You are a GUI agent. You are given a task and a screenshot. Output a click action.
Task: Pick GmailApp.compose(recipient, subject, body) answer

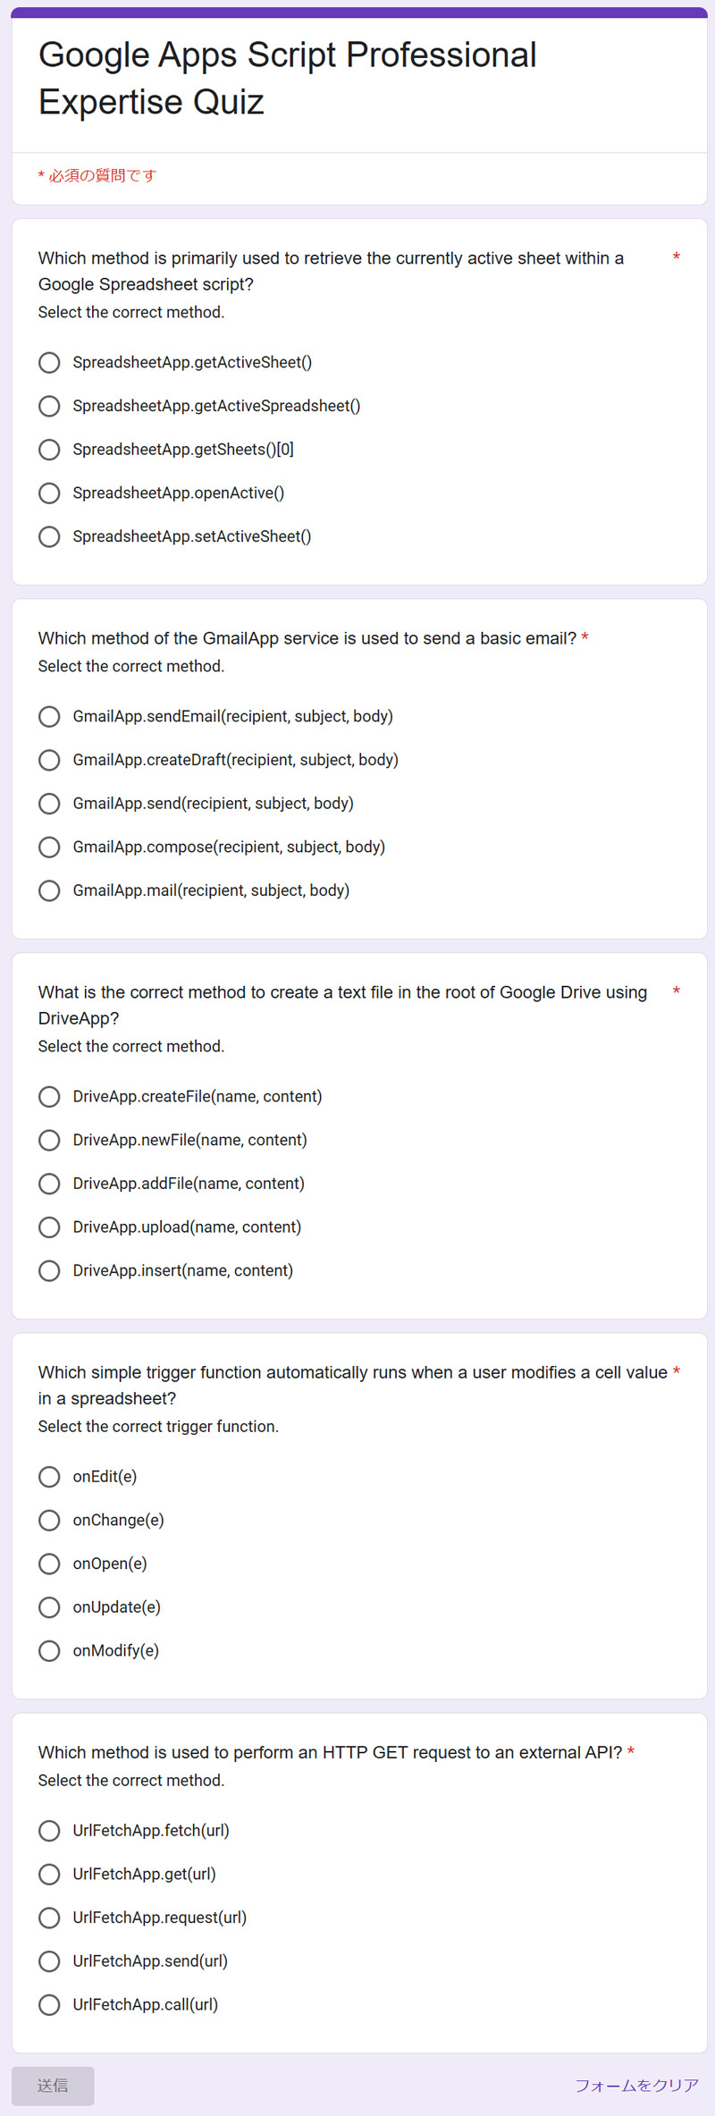click(x=49, y=847)
